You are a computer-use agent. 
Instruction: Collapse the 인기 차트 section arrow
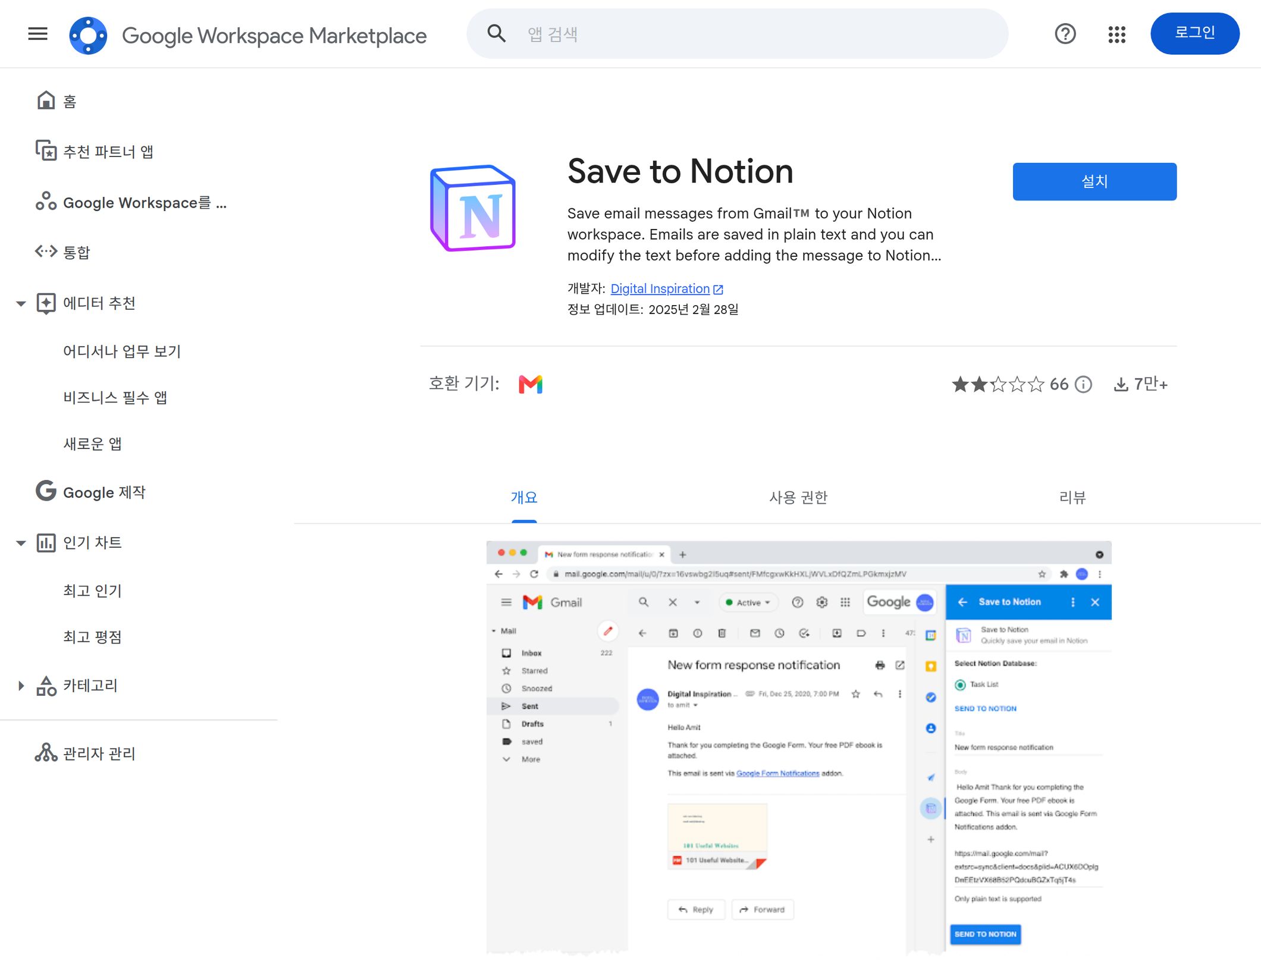[x=21, y=542]
